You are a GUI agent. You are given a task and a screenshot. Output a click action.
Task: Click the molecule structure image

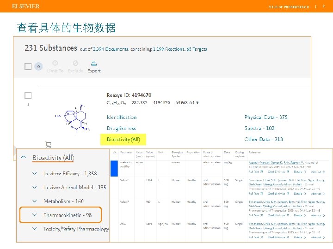point(73,119)
